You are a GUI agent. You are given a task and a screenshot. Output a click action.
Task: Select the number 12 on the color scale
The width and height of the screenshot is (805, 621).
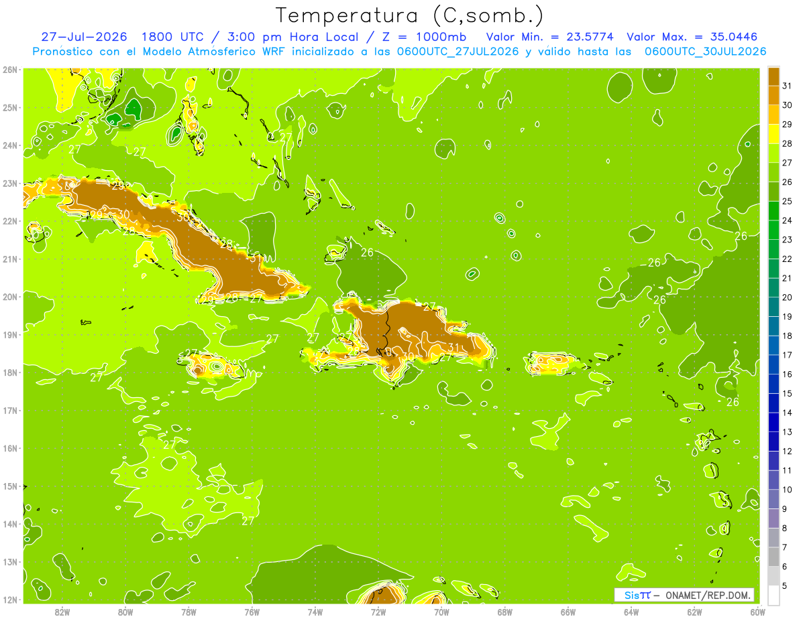coord(787,452)
